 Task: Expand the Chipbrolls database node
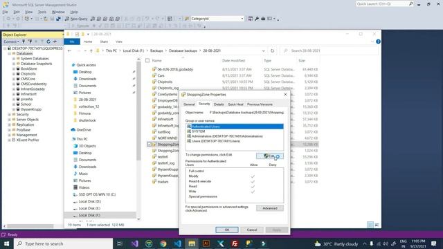(14, 74)
